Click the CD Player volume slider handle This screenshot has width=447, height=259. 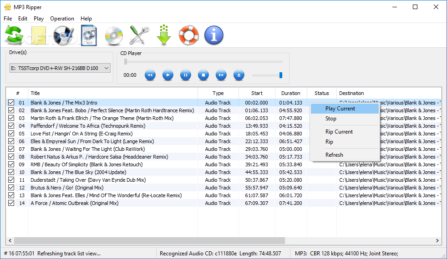281,75
